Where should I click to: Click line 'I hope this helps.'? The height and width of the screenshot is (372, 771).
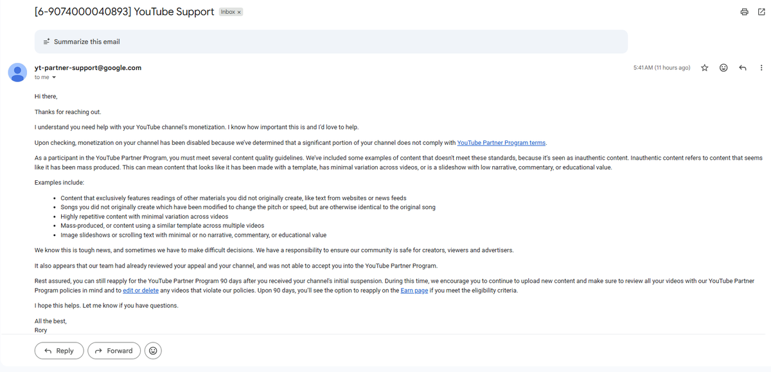tap(107, 305)
